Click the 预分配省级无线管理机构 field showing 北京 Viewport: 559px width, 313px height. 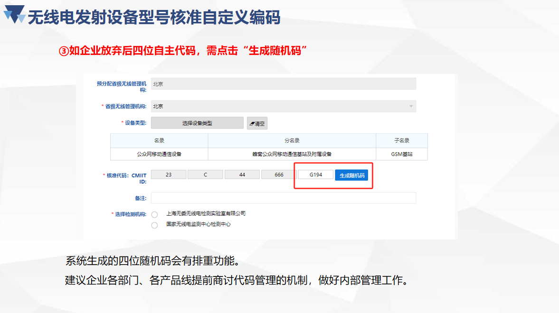283,84
